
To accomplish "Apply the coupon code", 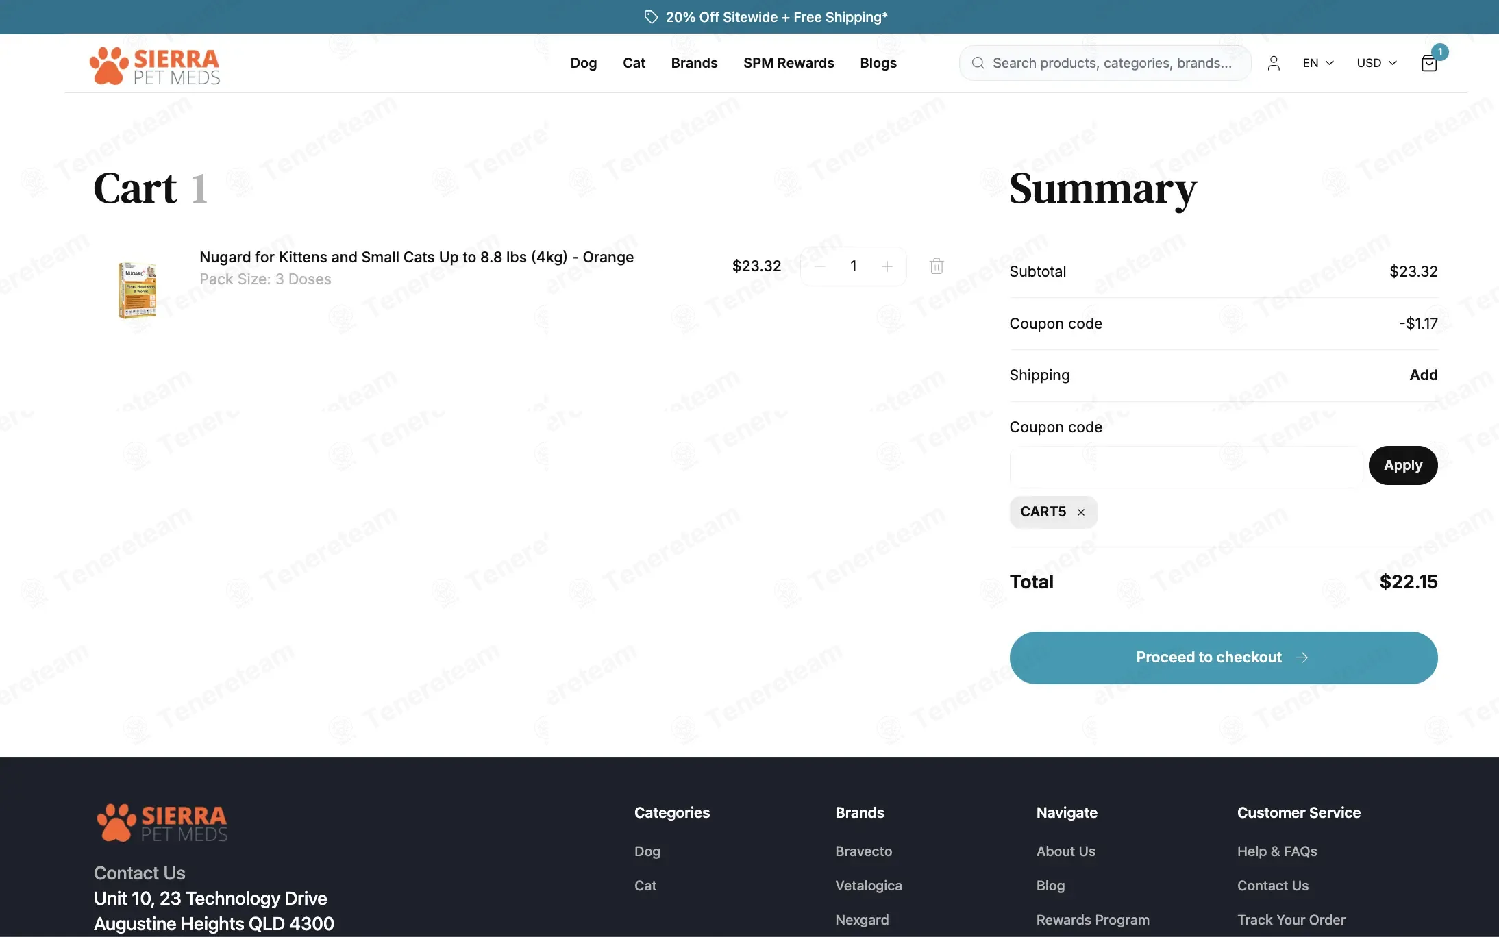I will (1403, 466).
